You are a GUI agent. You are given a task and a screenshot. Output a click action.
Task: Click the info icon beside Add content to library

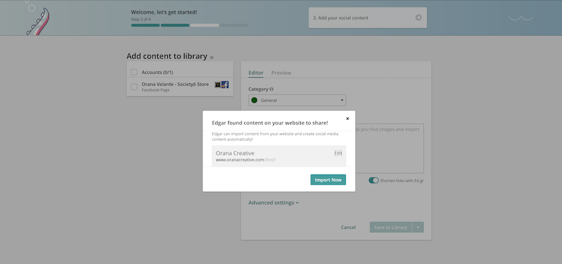[212, 57]
